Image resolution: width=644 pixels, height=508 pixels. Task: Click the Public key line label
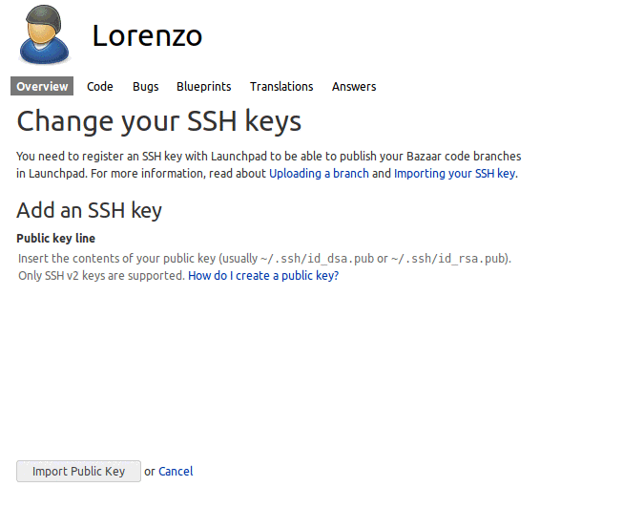pos(56,238)
